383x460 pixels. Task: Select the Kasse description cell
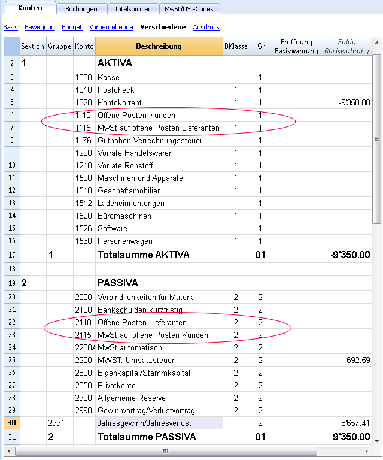point(159,77)
